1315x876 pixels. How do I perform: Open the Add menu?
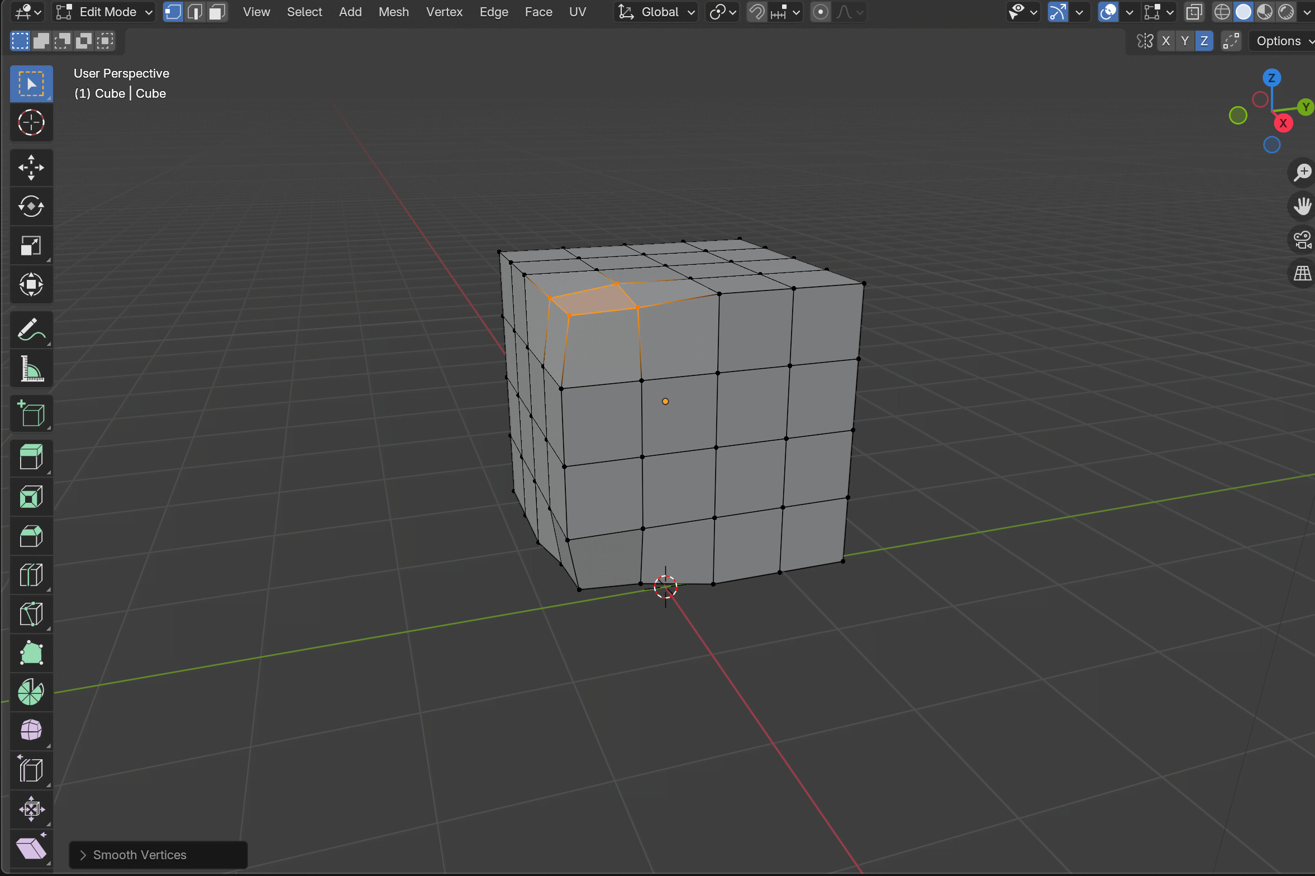350,12
